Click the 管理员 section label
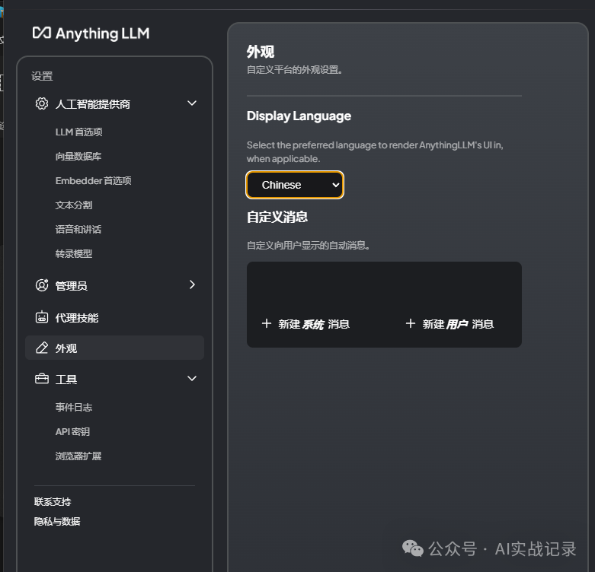Screen dimensions: 595x572 tap(72, 286)
